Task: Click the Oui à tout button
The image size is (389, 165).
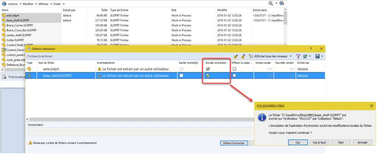Action: 319,143
